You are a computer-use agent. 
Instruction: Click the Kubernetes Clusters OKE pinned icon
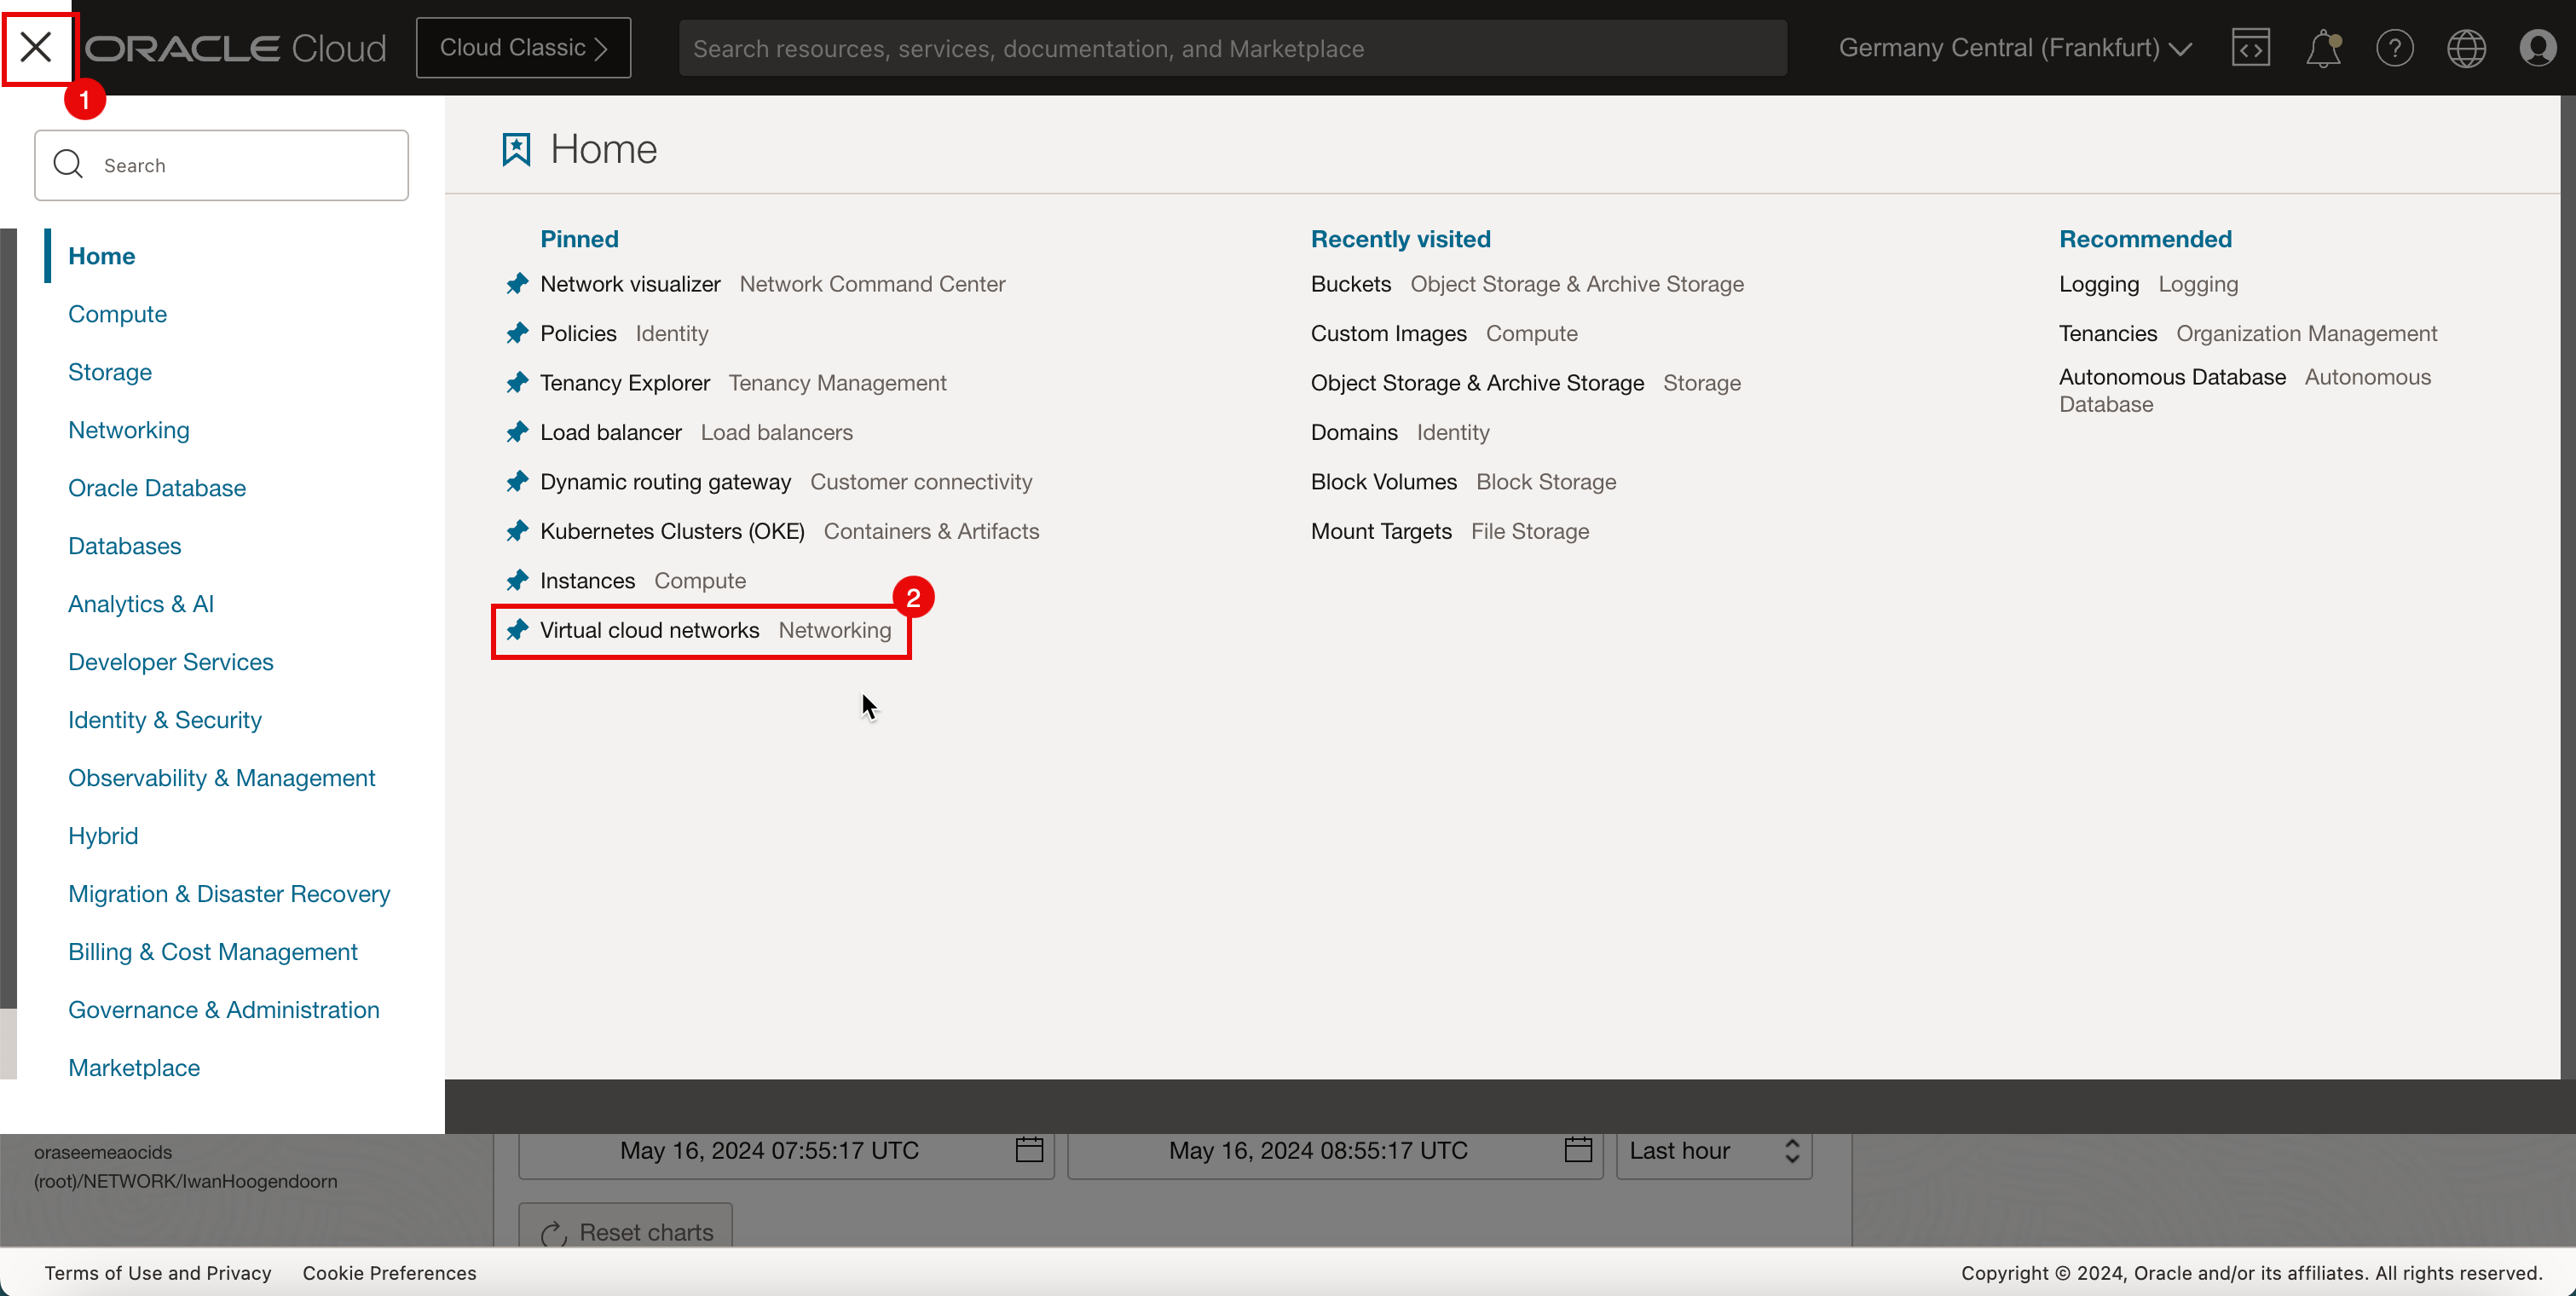(516, 530)
